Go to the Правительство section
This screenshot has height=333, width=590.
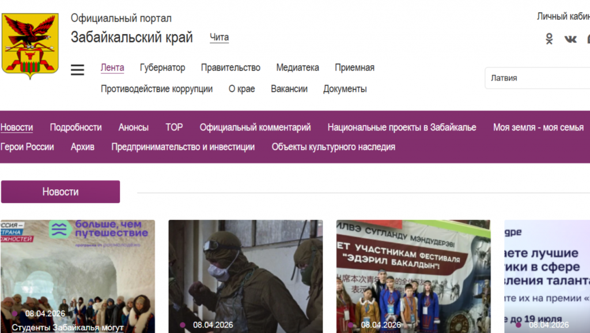coord(230,68)
